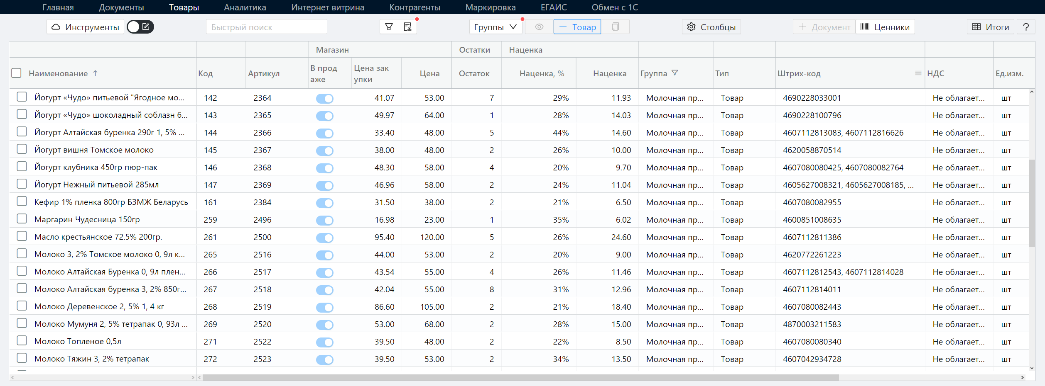
Task: Click the Документ add button
Action: click(824, 27)
